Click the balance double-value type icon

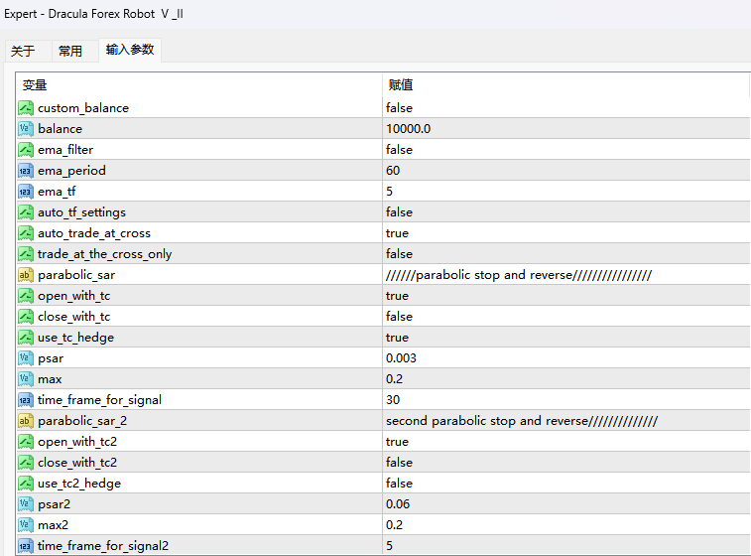click(26, 129)
